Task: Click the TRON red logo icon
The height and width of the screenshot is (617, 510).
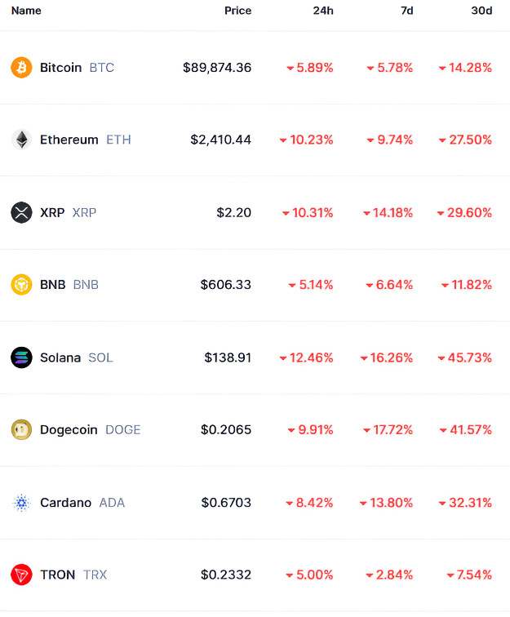Action: point(21,575)
